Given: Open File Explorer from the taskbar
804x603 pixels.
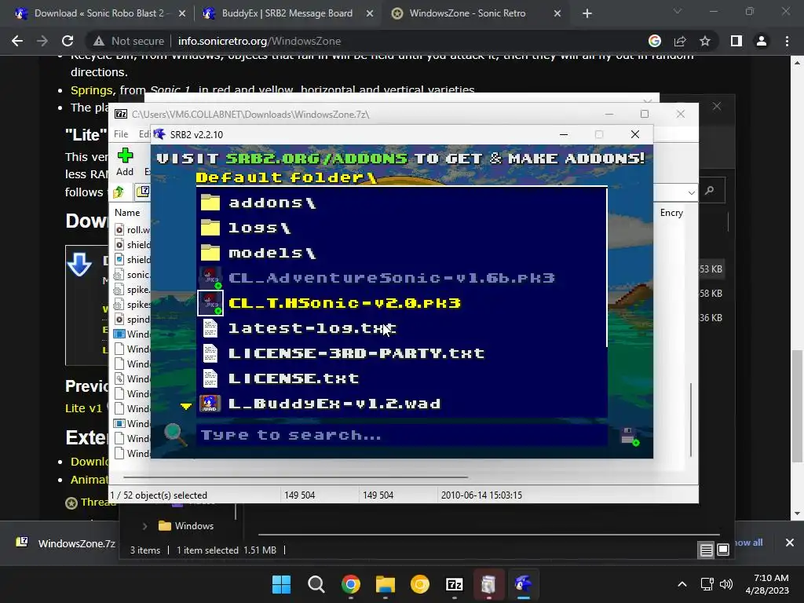Looking at the screenshot, I should [x=385, y=584].
